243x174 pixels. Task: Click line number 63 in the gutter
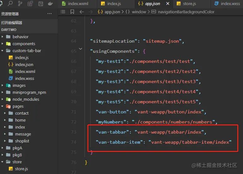tap(74, 31)
